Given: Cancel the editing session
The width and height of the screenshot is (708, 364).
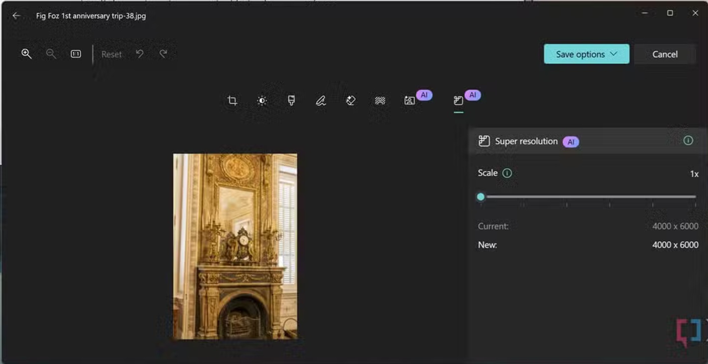Looking at the screenshot, I should tap(665, 54).
